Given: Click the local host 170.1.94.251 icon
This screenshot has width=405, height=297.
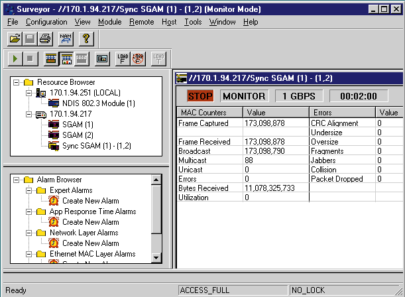Looking at the screenshot, I should pos(41,93).
